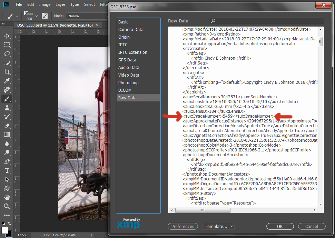Select the Clone Stamp tool
Viewport: 335px width, 238px height.
pos(7,108)
